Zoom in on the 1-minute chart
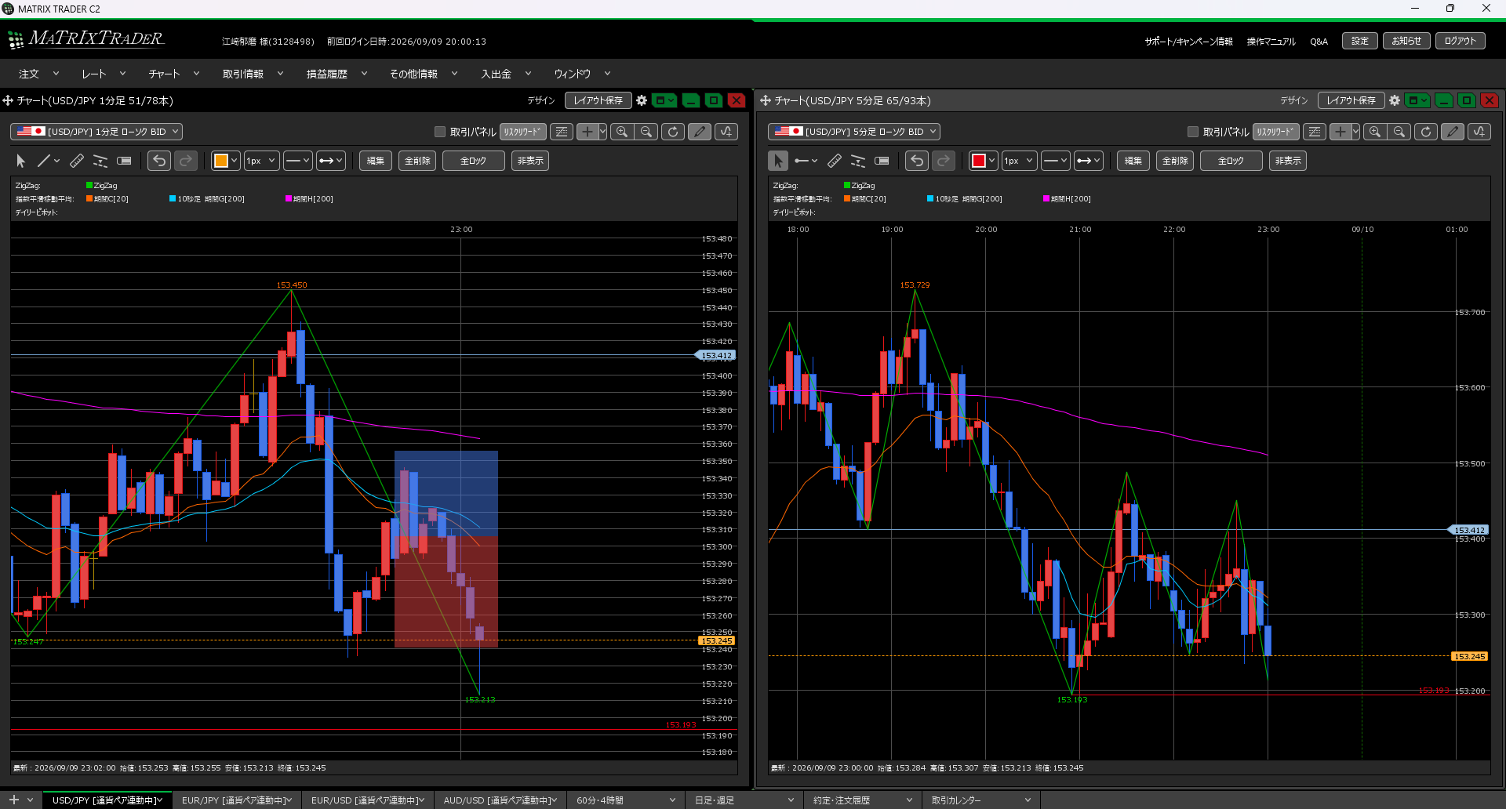 (x=622, y=132)
